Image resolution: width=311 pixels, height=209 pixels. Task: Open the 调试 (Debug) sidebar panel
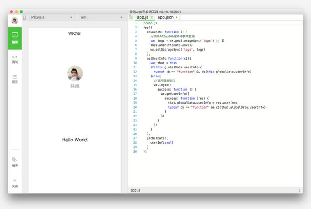15,59
